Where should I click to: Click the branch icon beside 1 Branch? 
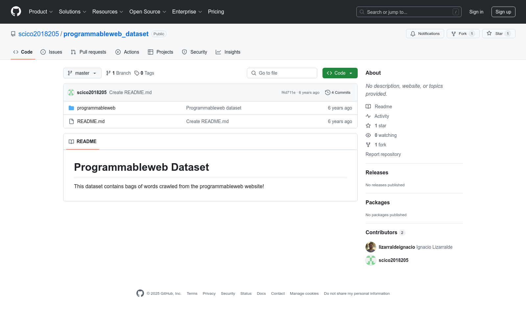108,73
